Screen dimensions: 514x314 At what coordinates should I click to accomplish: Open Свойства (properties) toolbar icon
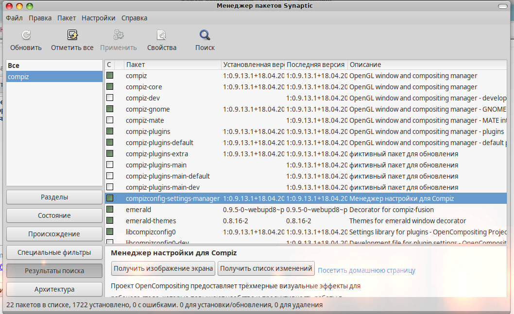161,35
